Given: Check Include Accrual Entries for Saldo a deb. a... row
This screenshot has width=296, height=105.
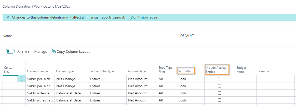Looking at the screenshot, I should pyautogui.click(x=220, y=93).
